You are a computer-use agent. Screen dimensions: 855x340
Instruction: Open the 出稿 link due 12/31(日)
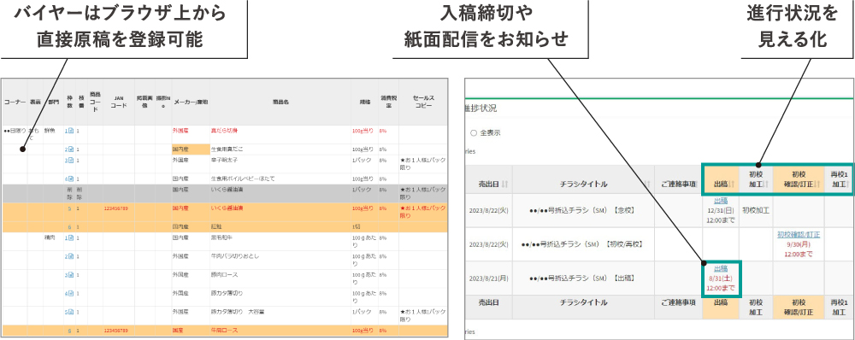click(720, 201)
